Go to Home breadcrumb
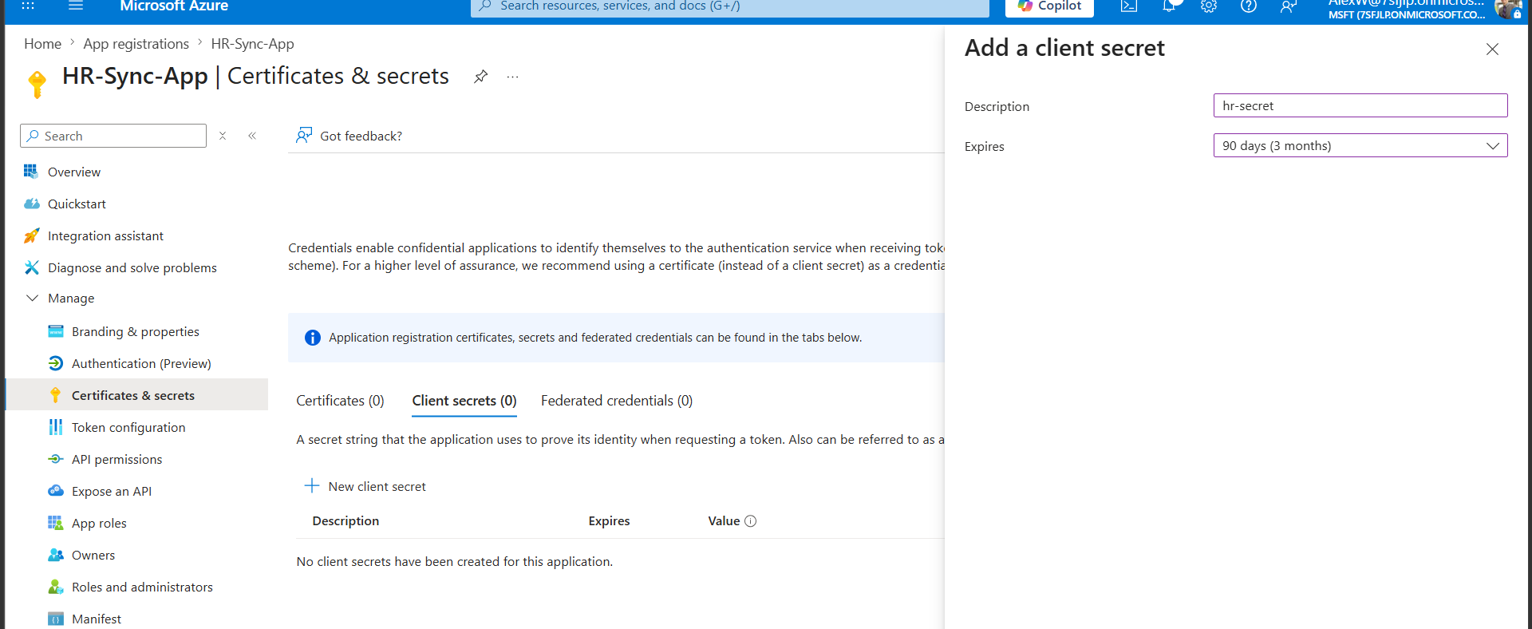The height and width of the screenshot is (629, 1532). tap(42, 44)
